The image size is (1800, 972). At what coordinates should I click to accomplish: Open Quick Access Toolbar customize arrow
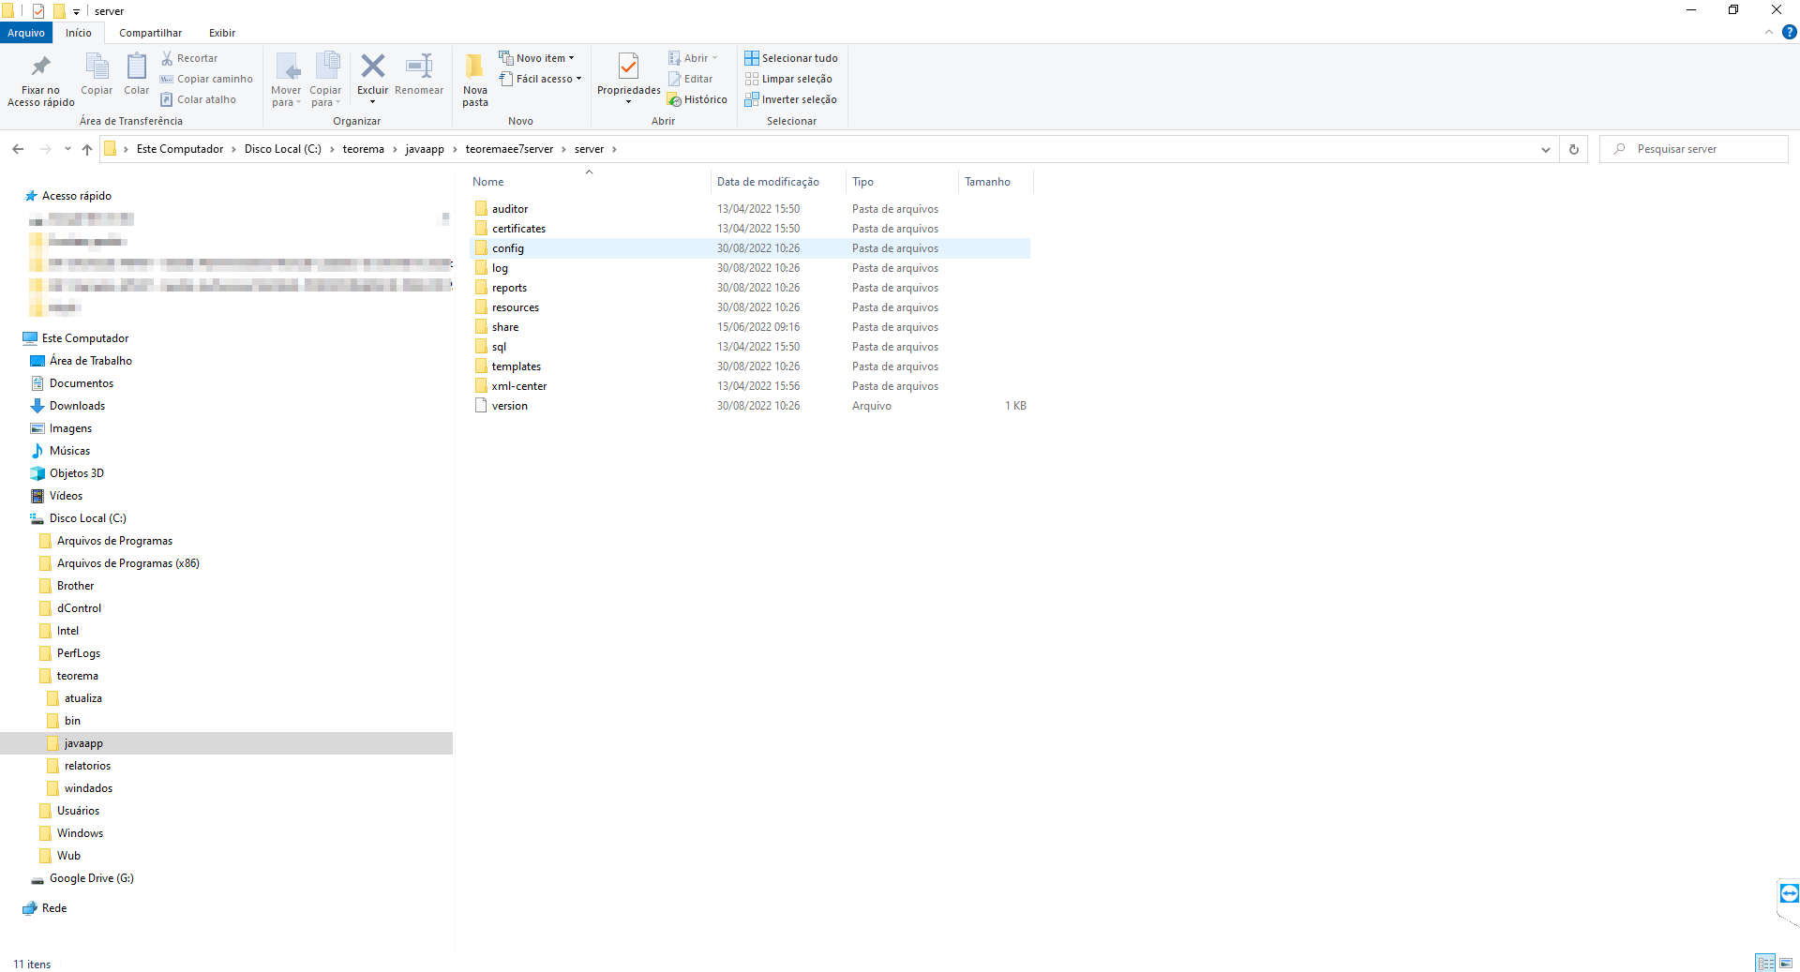[x=76, y=11]
